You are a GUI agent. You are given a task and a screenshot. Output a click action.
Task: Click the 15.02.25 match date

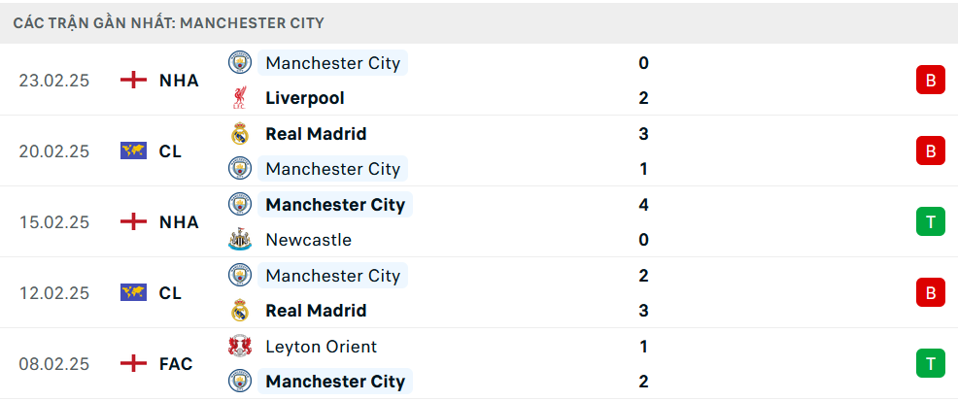tap(54, 222)
